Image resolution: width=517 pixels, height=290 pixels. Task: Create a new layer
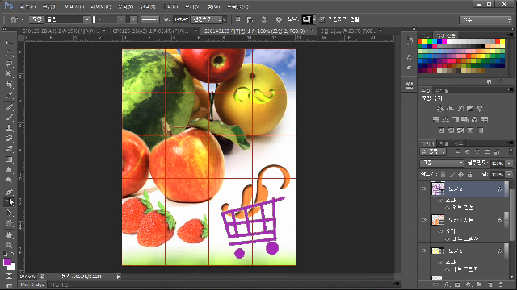490,284
